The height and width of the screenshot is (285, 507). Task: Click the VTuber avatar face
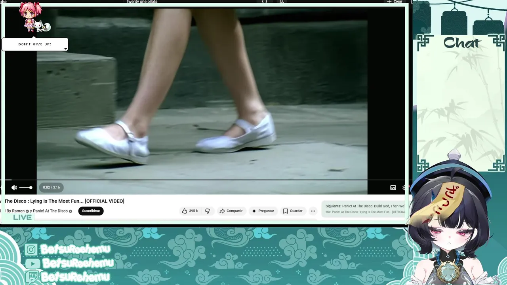(x=450, y=234)
